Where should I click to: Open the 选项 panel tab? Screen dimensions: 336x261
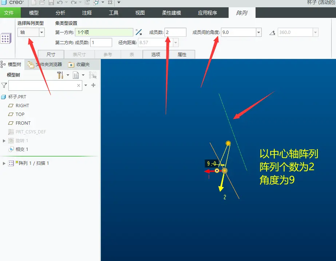point(156,55)
